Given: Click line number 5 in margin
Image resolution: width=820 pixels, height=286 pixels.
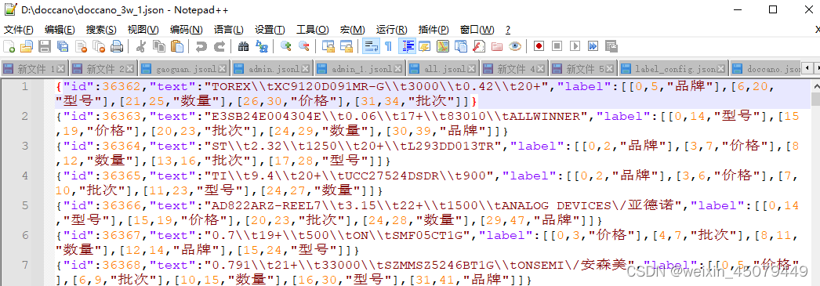Looking at the screenshot, I should click(25, 205).
